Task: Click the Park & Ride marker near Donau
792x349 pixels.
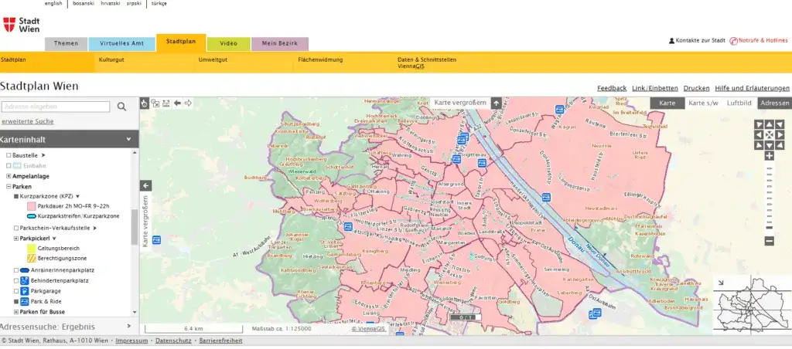Action: [x=546, y=197]
